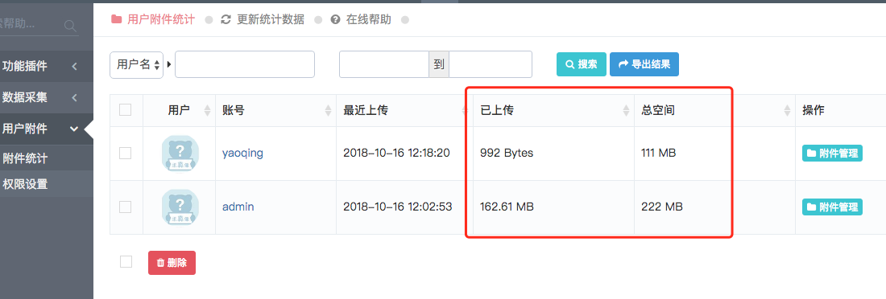Select the text 2018-10-16 12:18:20

[396, 153]
